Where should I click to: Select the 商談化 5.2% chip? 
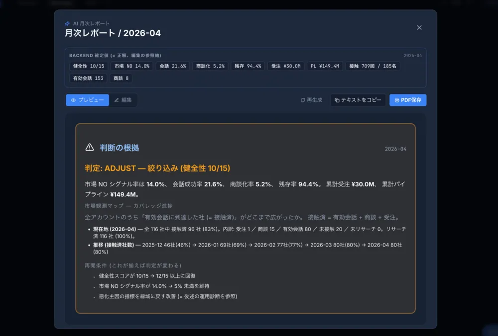(210, 66)
